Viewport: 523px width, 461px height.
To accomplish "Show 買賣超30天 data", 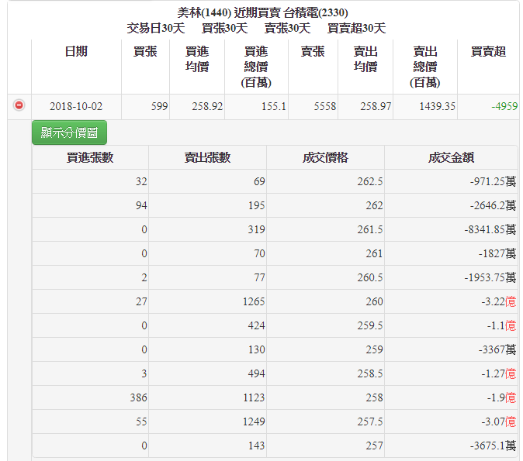I will tap(356, 29).
